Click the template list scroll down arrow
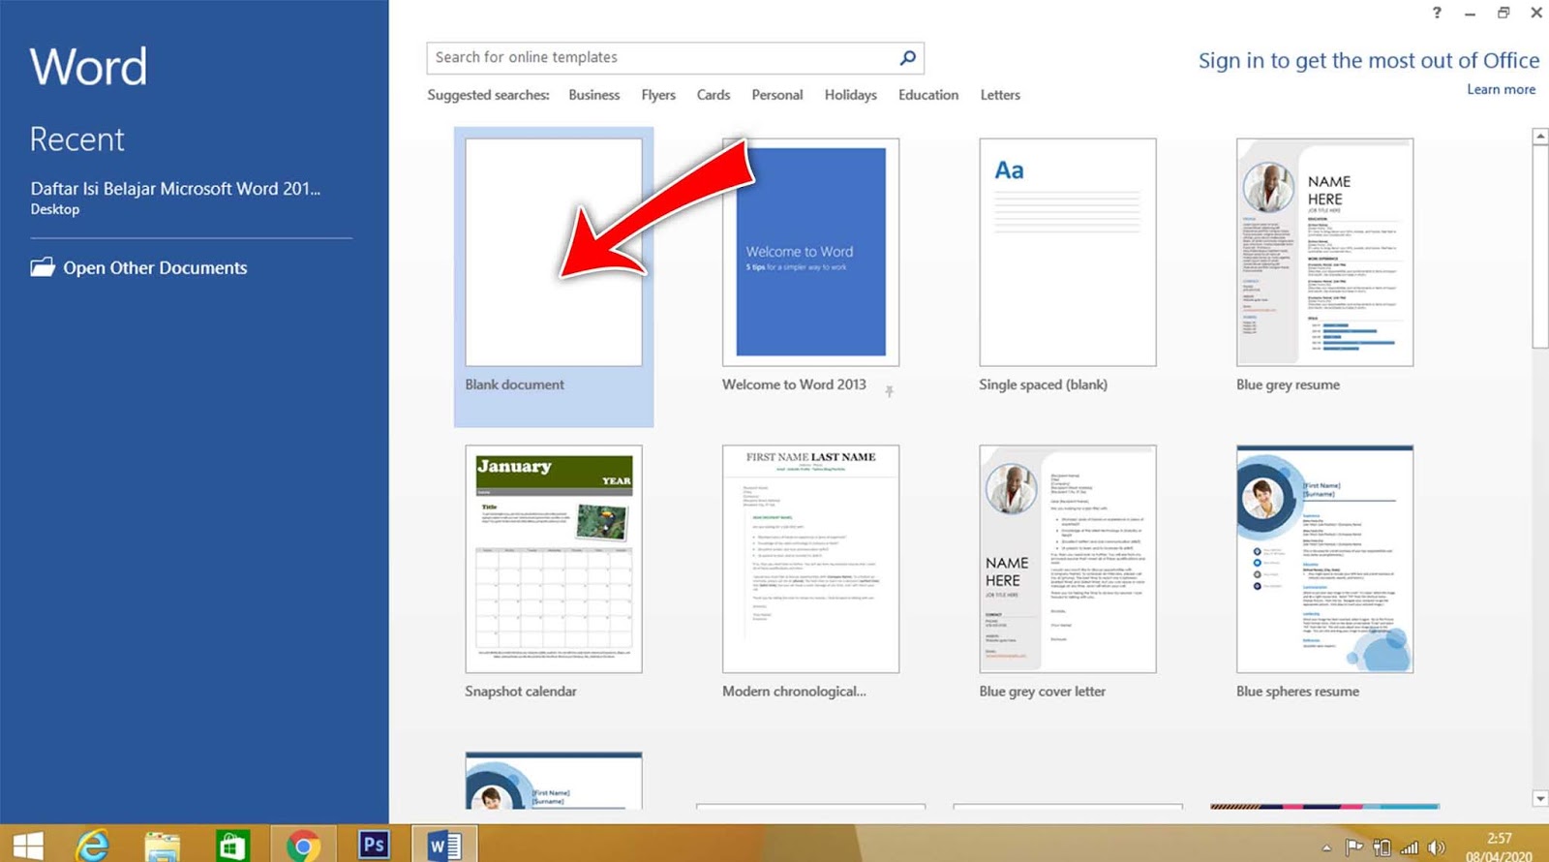The width and height of the screenshot is (1549, 862). click(x=1540, y=799)
